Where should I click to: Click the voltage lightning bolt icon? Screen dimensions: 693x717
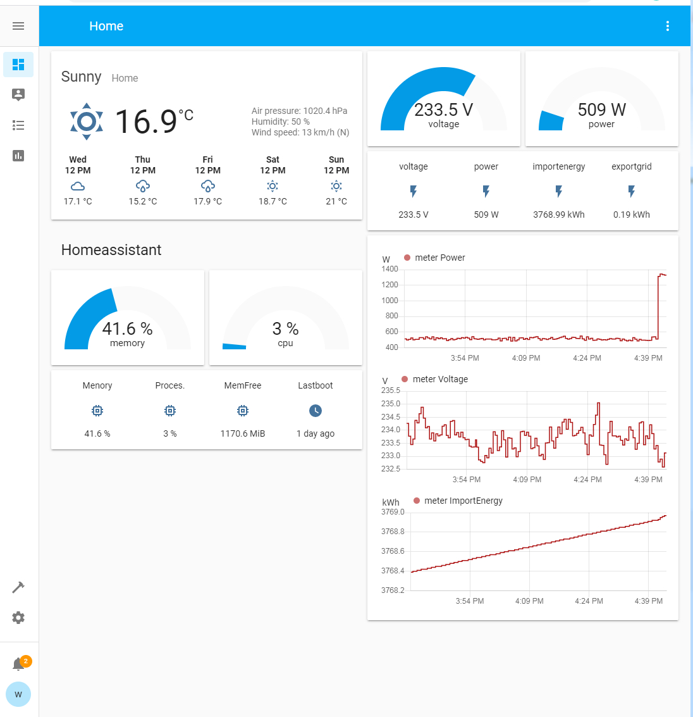point(414,191)
